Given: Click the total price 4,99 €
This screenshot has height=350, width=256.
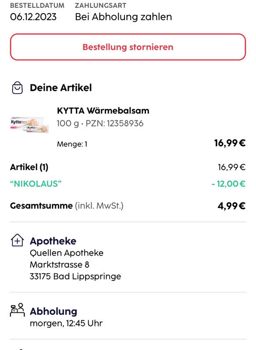Looking at the screenshot, I should [x=231, y=206].
